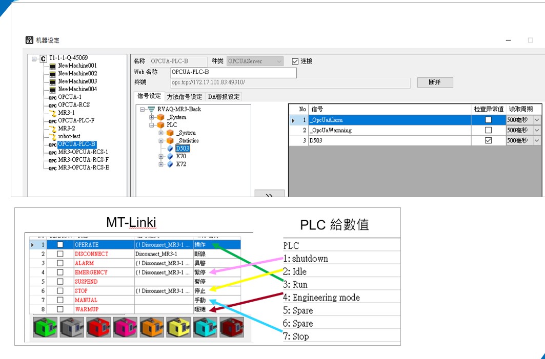
Task: Click the 断开 disconnect button
Action: tap(435, 82)
